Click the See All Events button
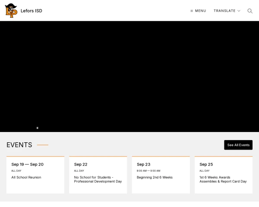Screen dimensions: 259x207 [x=238, y=145]
